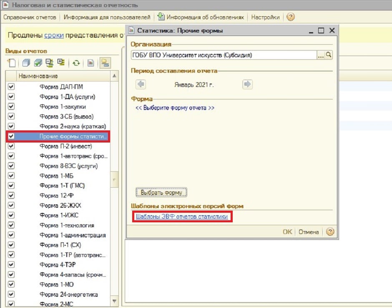Toggle the checkbox for Форма 1-МБ
Image resolution: width=392 pixels, height=308 pixels.
click(x=11, y=176)
